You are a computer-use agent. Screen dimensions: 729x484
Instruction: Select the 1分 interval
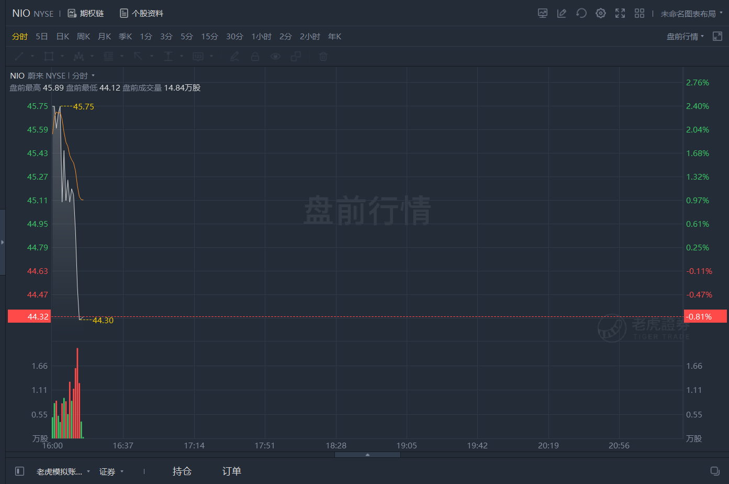[x=146, y=36]
